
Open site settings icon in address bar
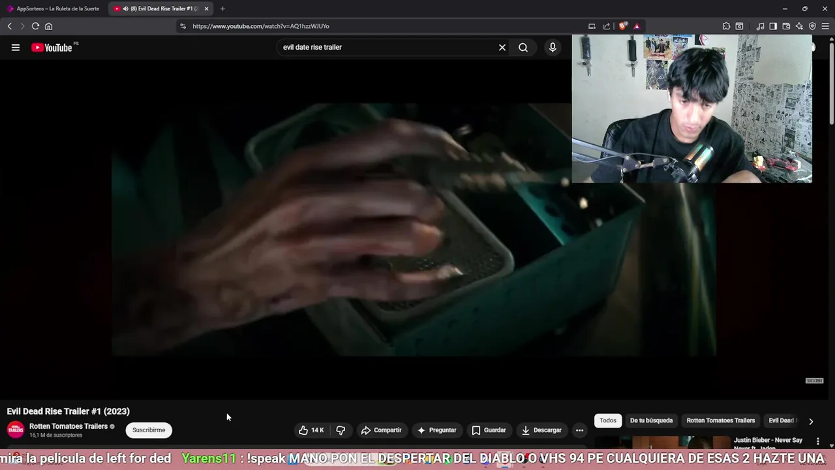click(183, 26)
